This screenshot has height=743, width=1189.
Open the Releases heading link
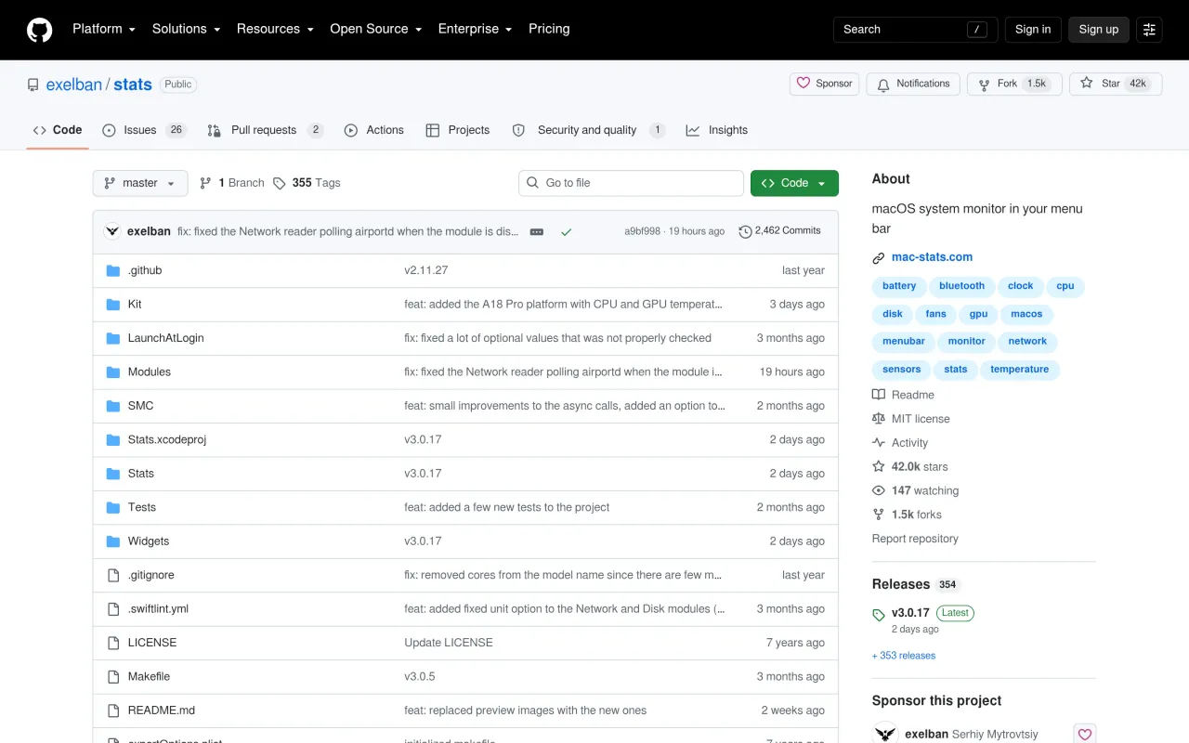(x=901, y=584)
